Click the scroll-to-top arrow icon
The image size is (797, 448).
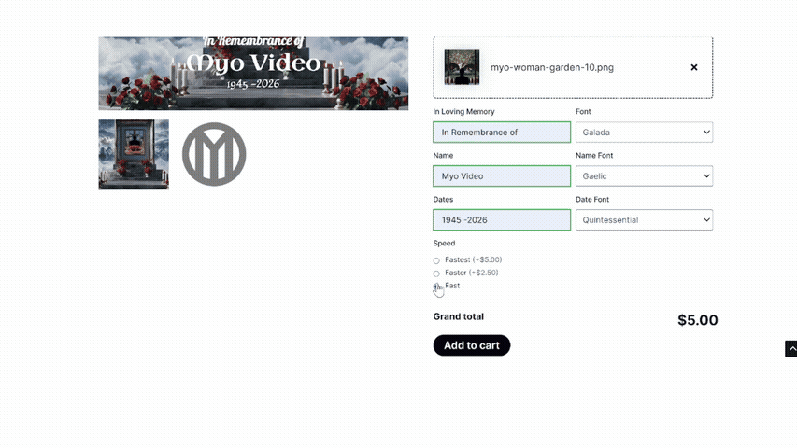[791, 349]
